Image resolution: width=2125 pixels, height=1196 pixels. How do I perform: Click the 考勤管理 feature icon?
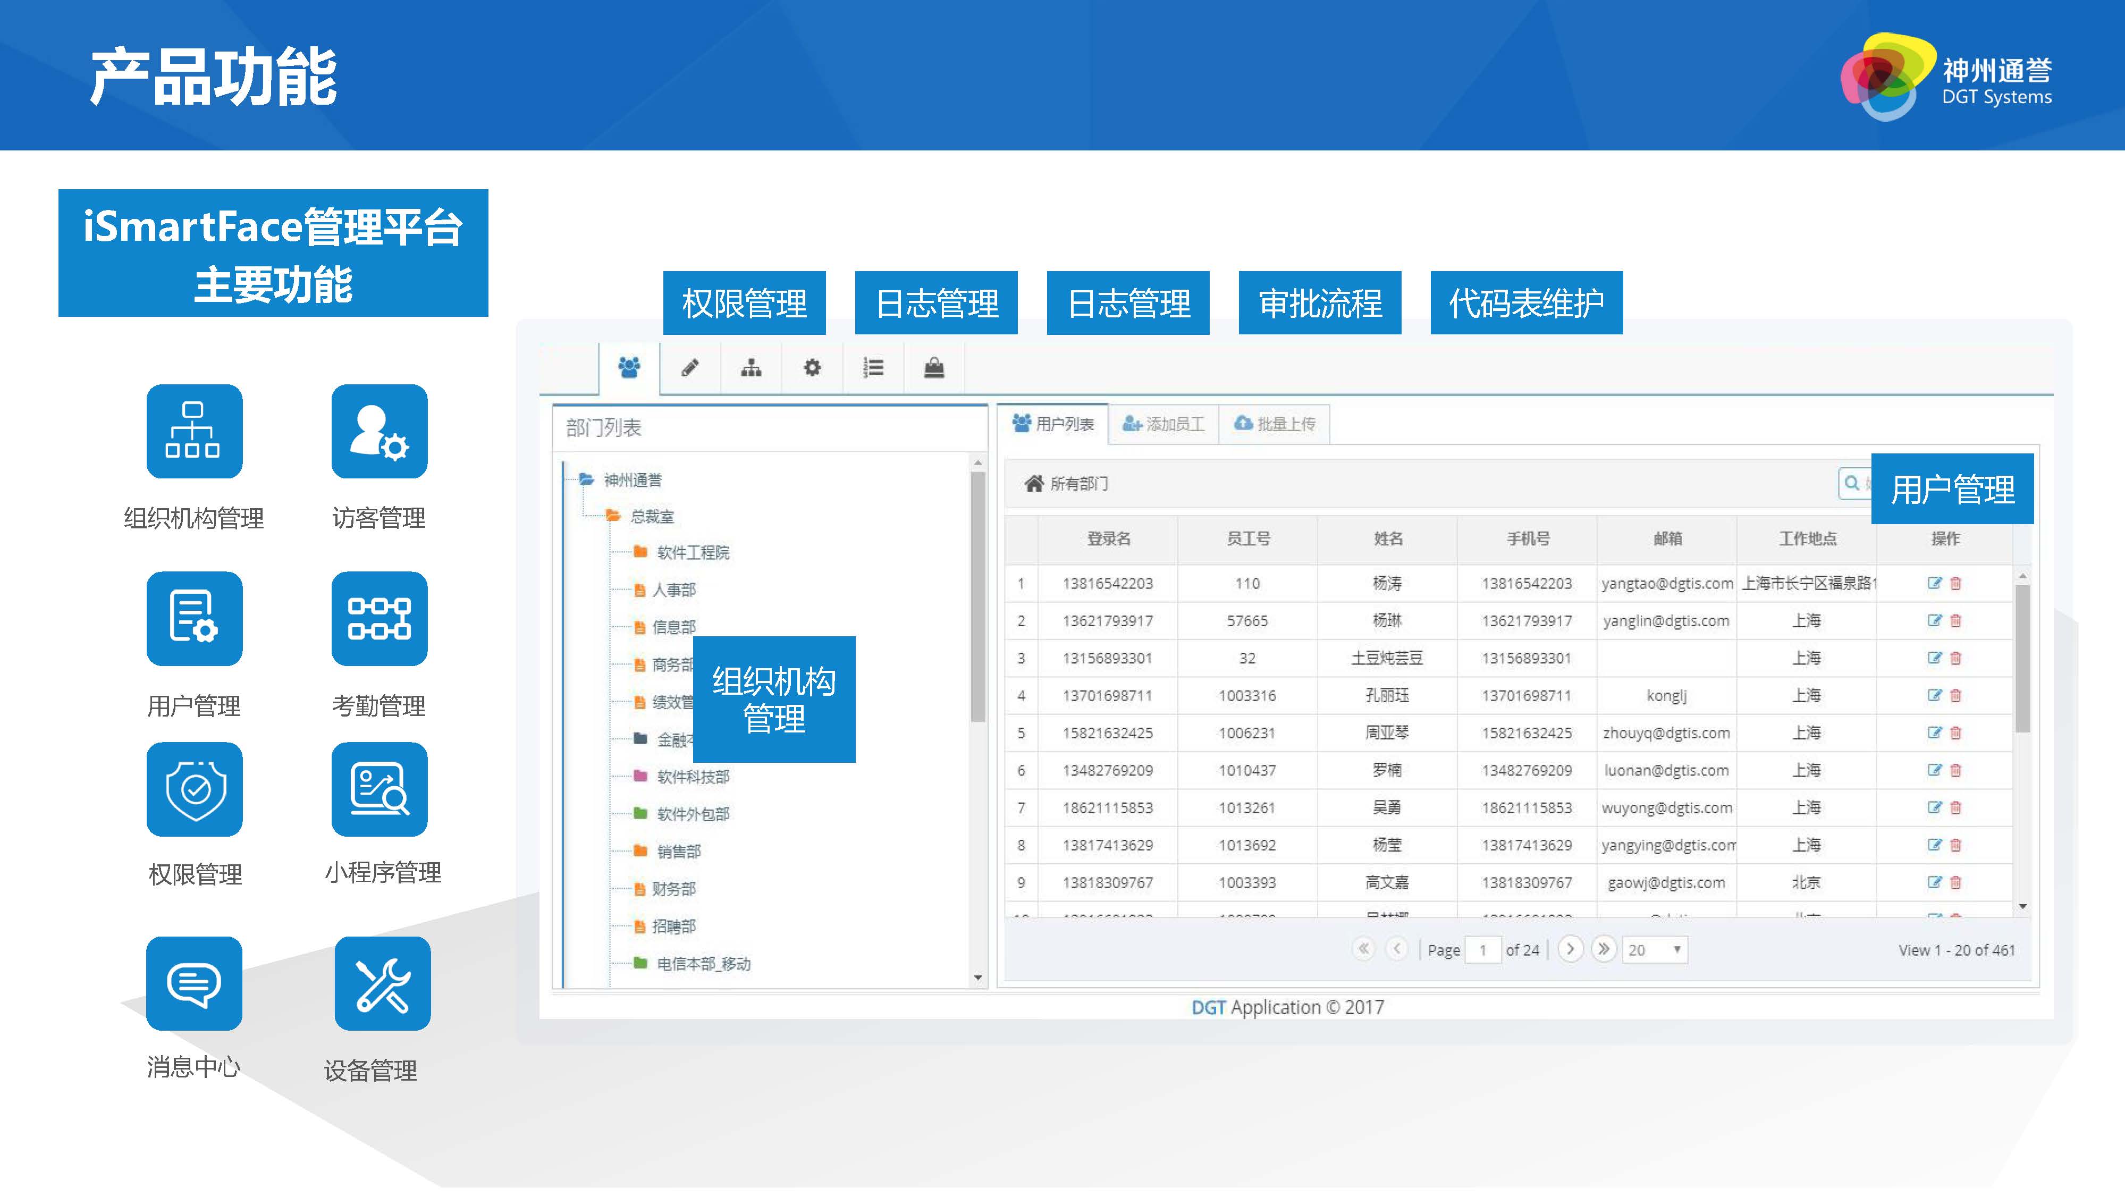380,619
